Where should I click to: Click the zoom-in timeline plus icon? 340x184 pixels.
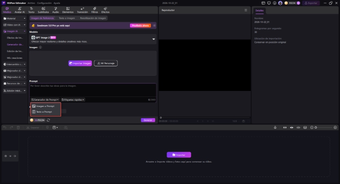[x=335, y=127]
